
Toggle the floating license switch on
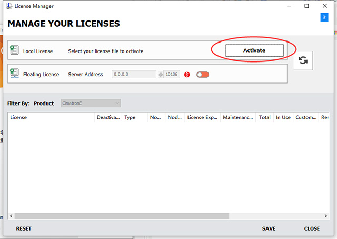202,75
